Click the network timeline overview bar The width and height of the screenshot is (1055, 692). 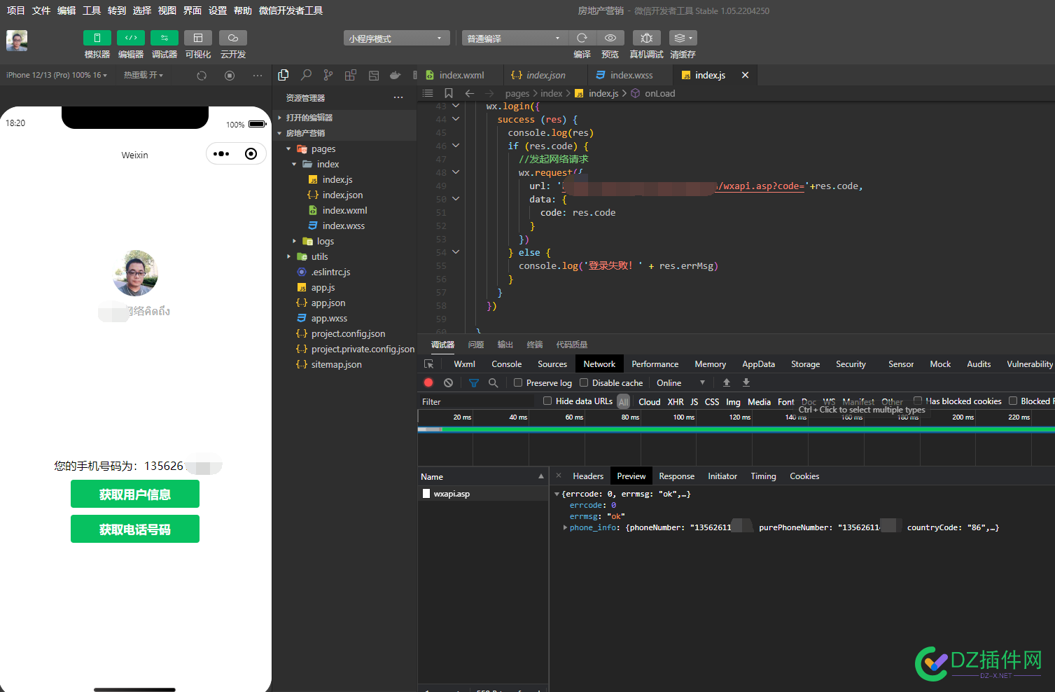coord(736,429)
